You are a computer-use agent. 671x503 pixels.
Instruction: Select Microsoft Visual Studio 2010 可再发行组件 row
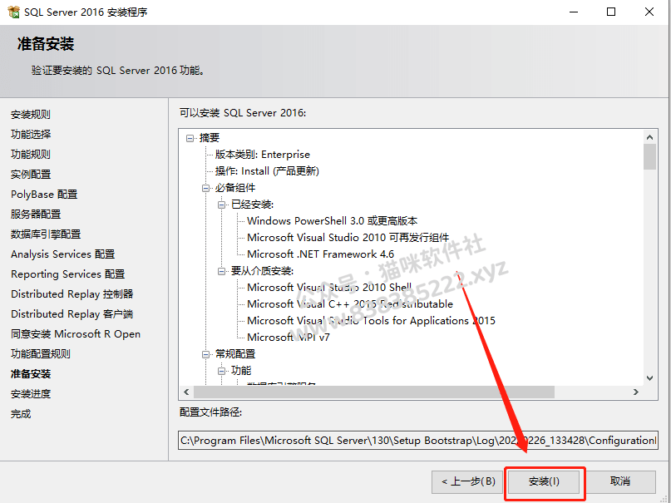(x=348, y=238)
